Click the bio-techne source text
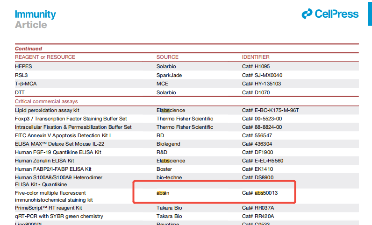 (x=170, y=177)
